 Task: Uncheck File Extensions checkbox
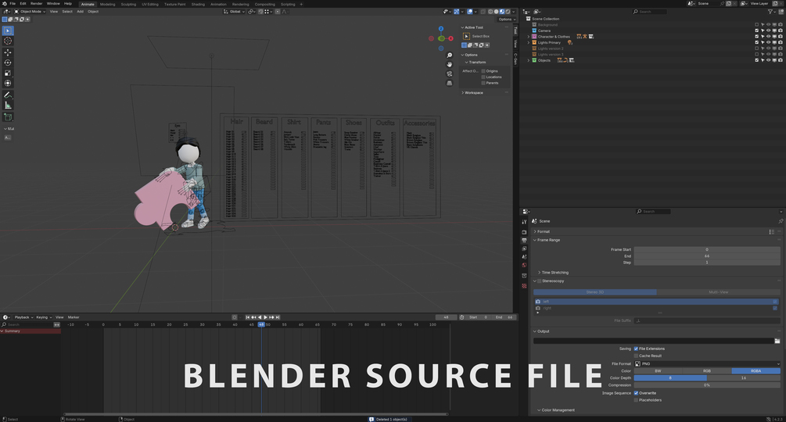coord(636,349)
